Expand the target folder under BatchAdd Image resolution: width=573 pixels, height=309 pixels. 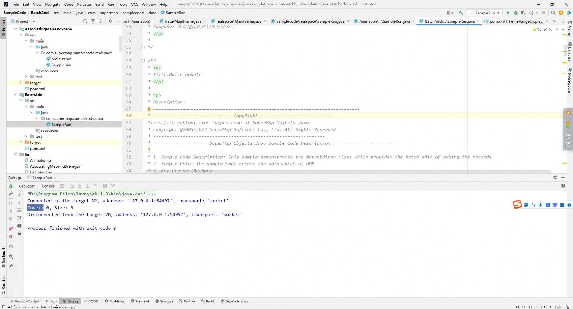tap(21, 142)
